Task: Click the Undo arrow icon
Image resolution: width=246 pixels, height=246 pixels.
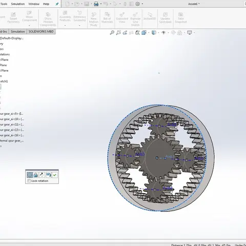Action: click(x=106, y=4)
